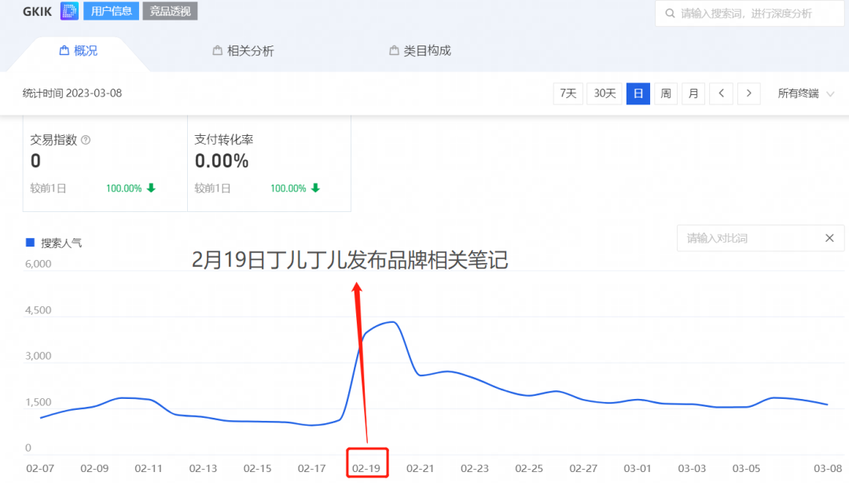Click the bag icon beside 概况
Image resolution: width=849 pixels, height=483 pixels.
pos(64,50)
